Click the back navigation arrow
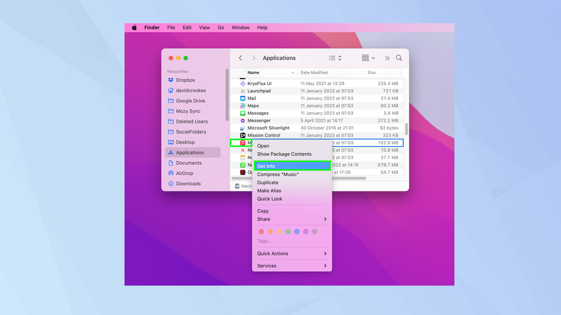The image size is (561, 315). (x=240, y=57)
